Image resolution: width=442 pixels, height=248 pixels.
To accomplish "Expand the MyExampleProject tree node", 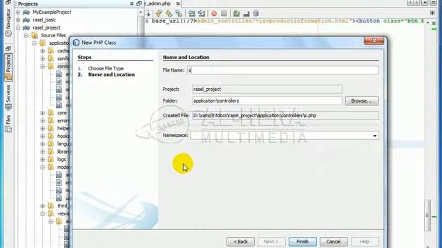I will [x=18, y=12].
